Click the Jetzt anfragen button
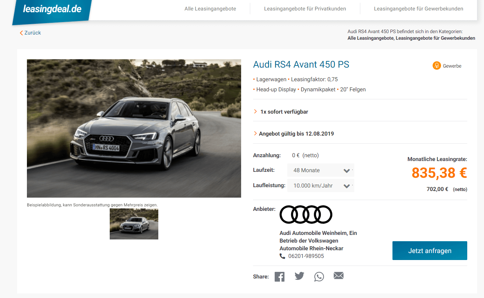This screenshot has width=484, height=298. (x=430, y=251)
